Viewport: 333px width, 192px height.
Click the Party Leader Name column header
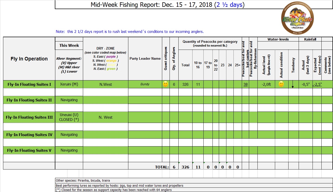(x=145, y=58)
